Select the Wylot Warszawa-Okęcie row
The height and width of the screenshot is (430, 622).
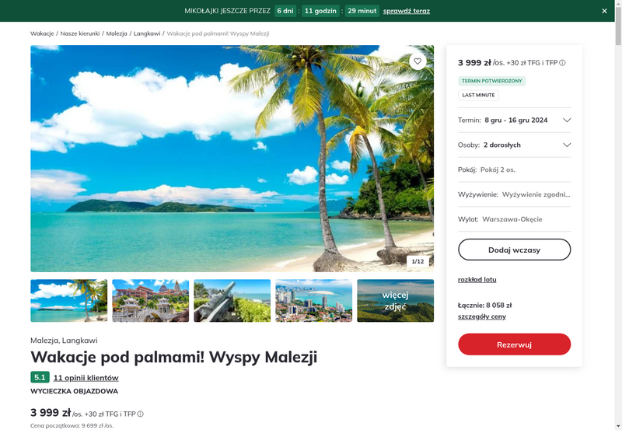[x=514, y=219]
